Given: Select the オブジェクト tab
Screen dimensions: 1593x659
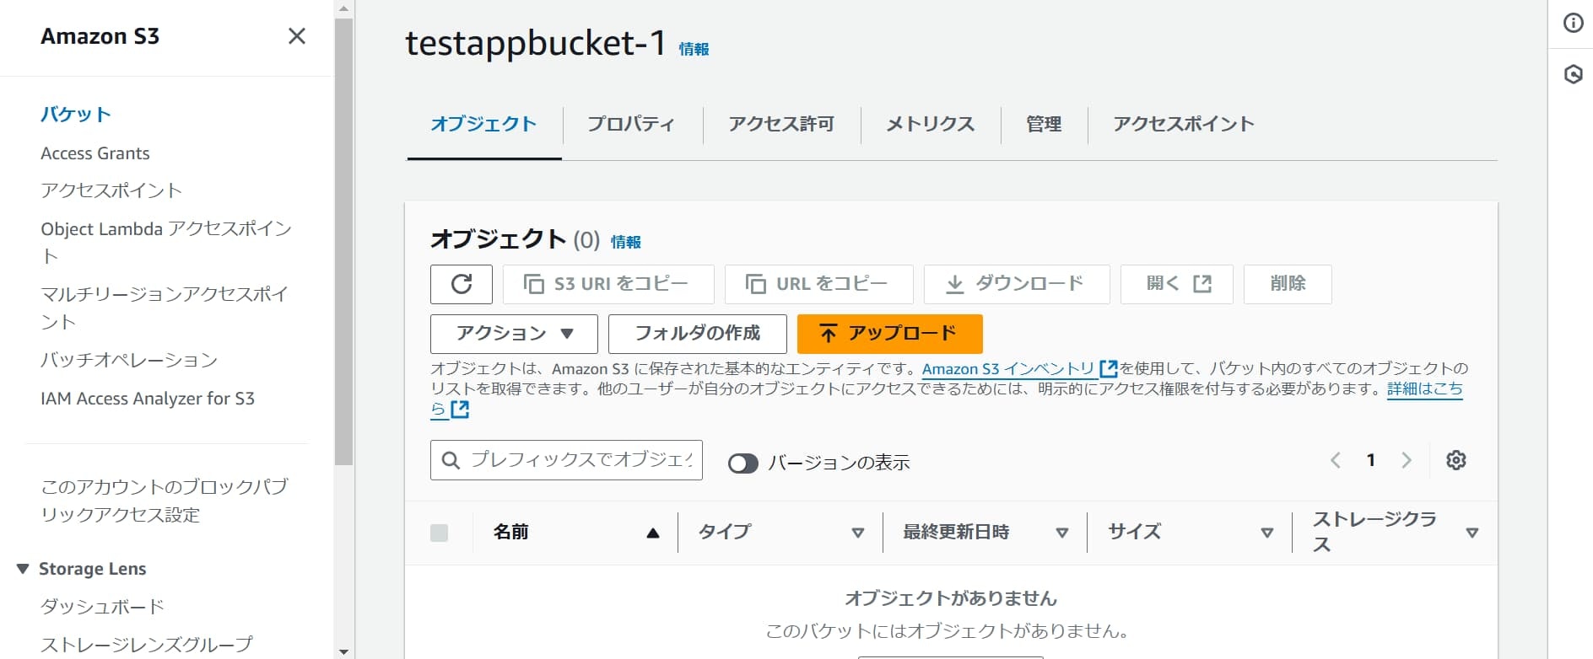Looking at the screenshot, I should click(x=483, y=125).
